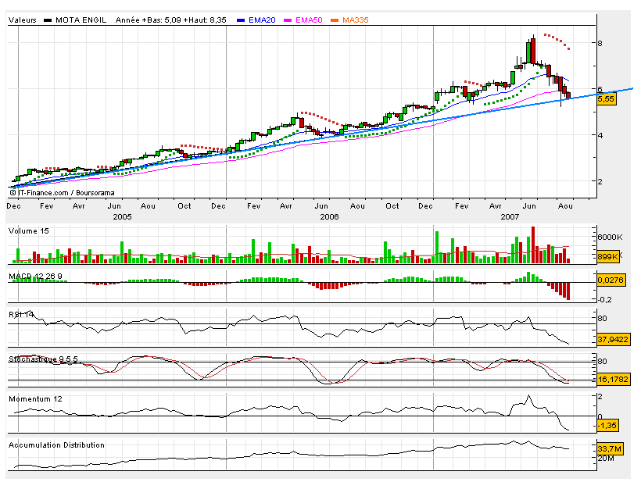The height and width of the screenshot is (482, 641).
Task: Click the 5,55 current price tag
Action: point(606,99)
